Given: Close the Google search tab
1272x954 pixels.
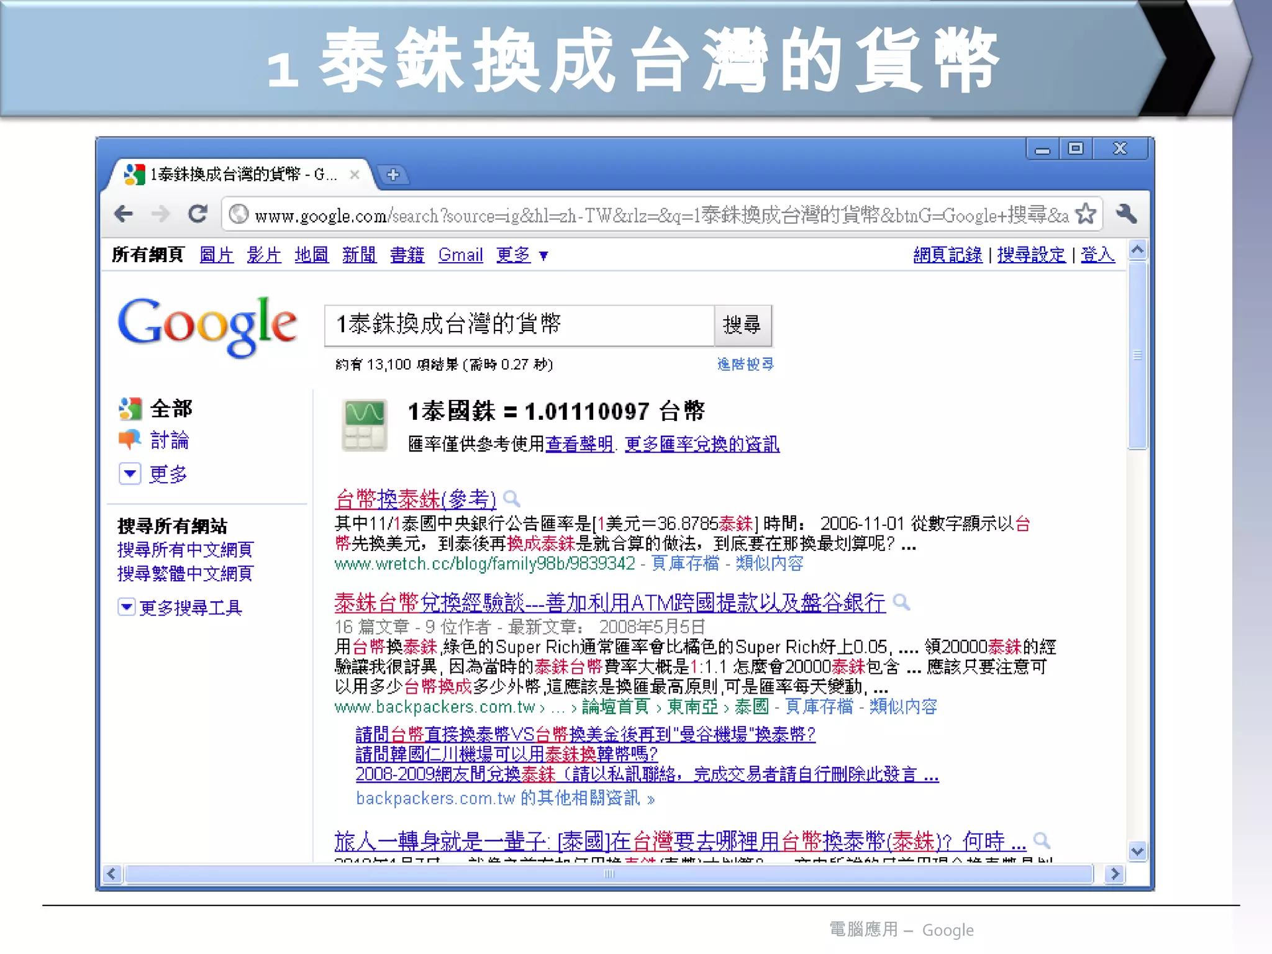Looking at the screenshot, I should click(354, 175).
